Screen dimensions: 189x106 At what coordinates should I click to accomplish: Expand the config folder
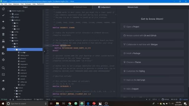[10, 32]
